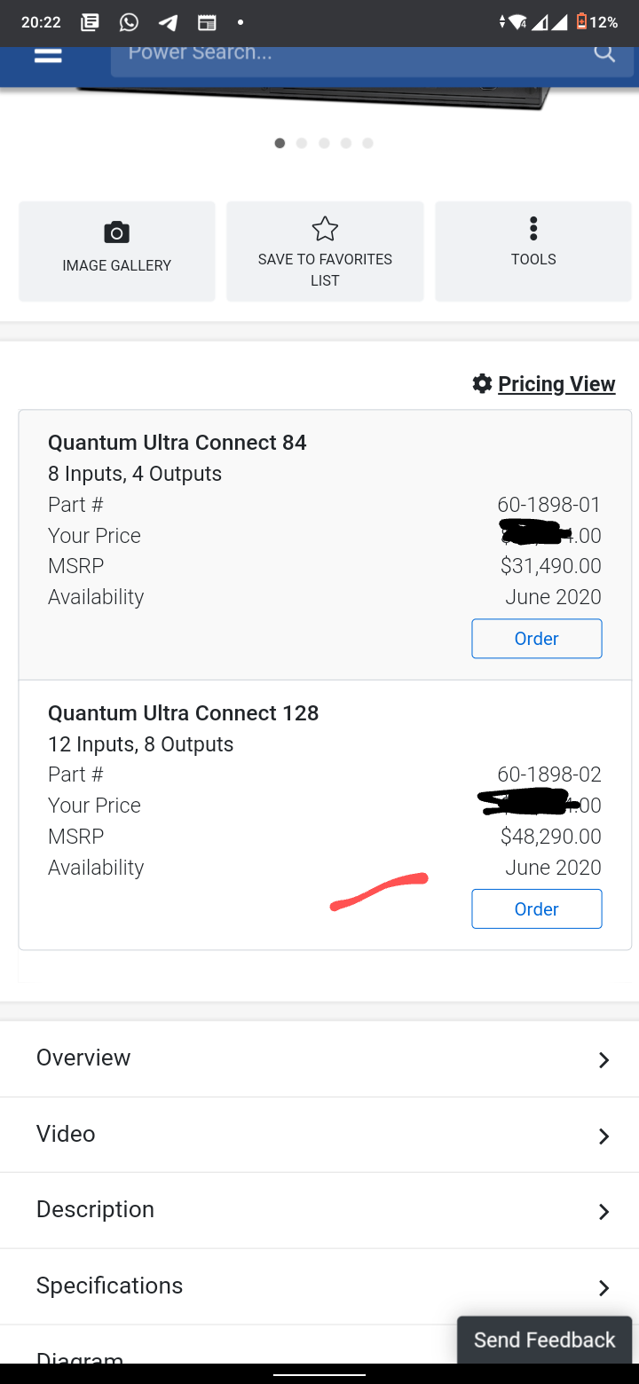
Task: Open the Specifications section
Action: pos(319,1286)
